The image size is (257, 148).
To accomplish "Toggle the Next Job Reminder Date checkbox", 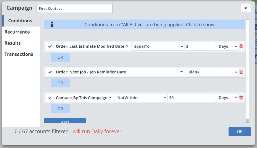I will (x=50, y=72).
